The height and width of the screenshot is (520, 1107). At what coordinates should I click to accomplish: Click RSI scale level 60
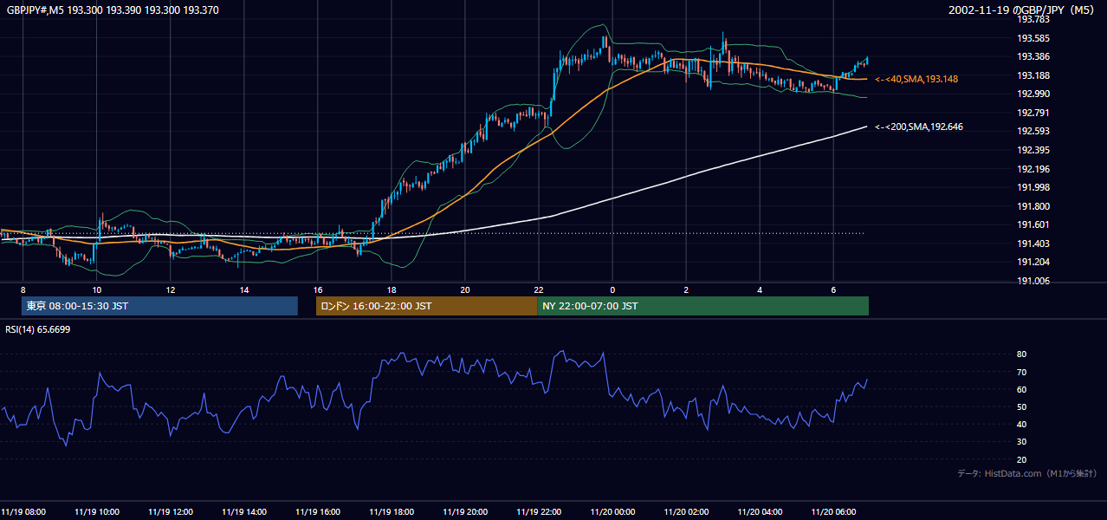pos(1021,389)
